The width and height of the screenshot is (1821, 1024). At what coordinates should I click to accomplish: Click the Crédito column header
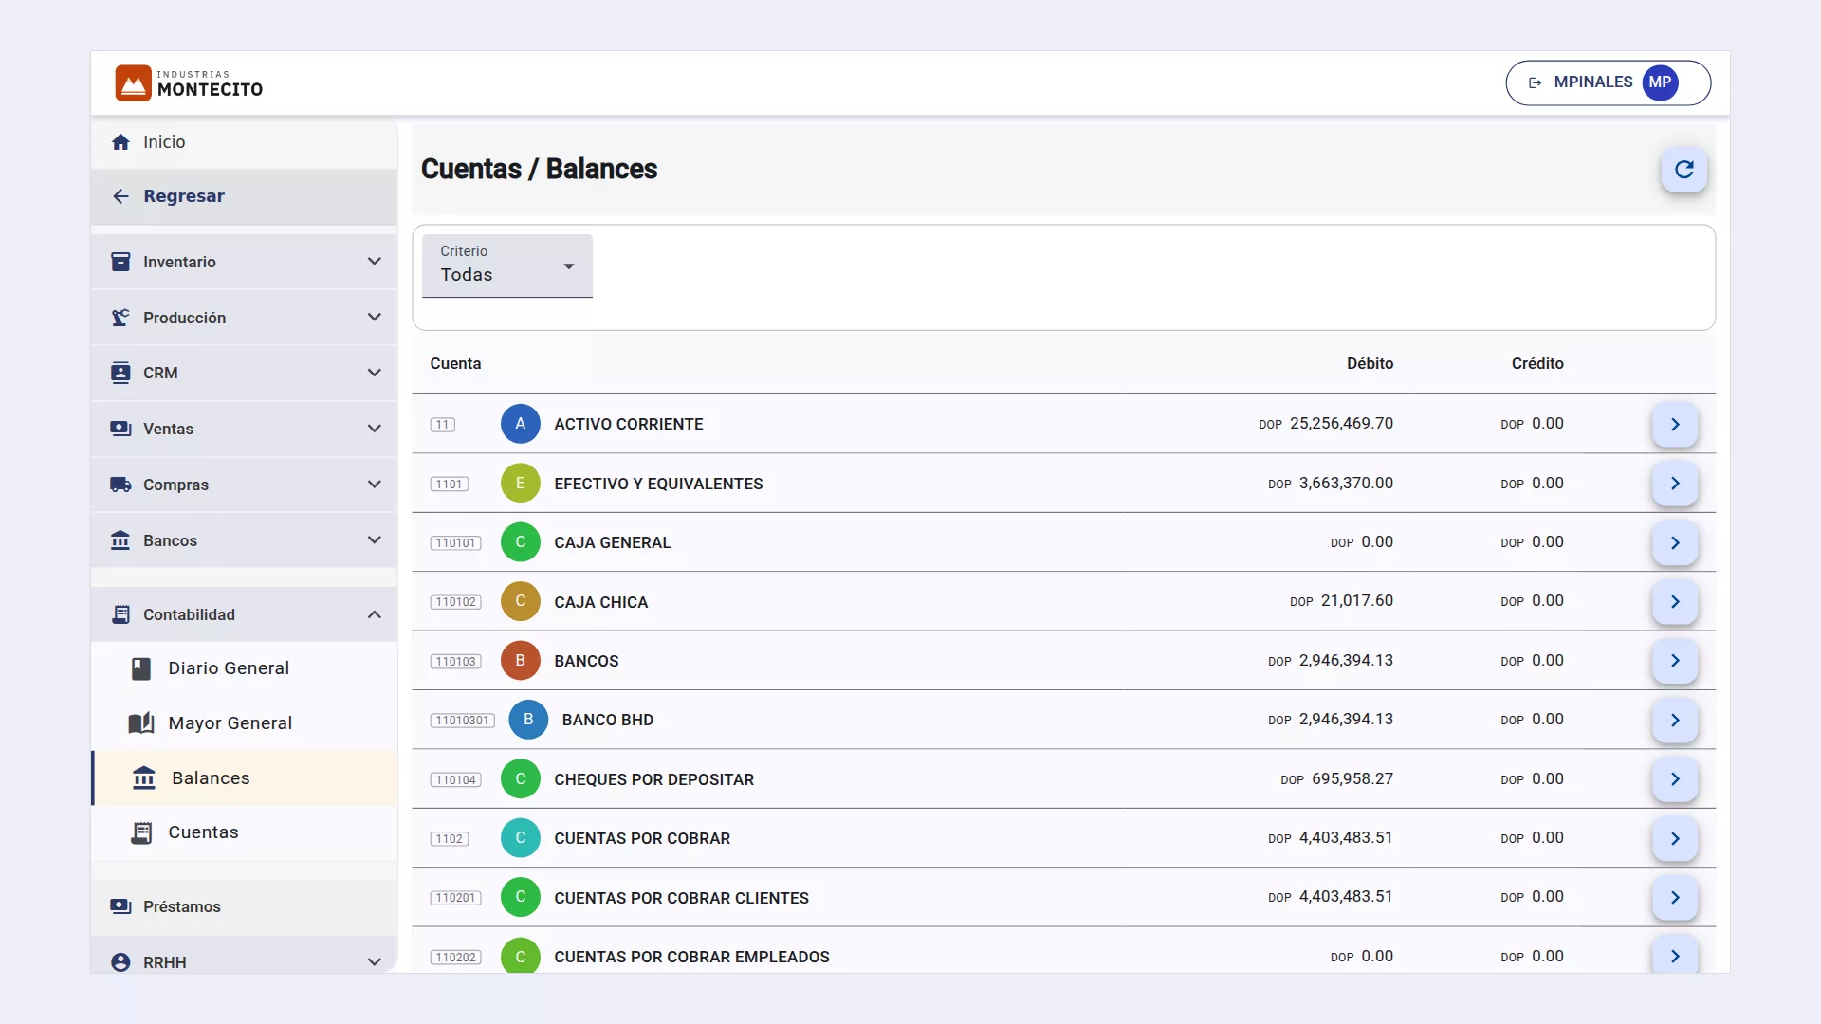pyautogui.click(x=1537, y=364)
